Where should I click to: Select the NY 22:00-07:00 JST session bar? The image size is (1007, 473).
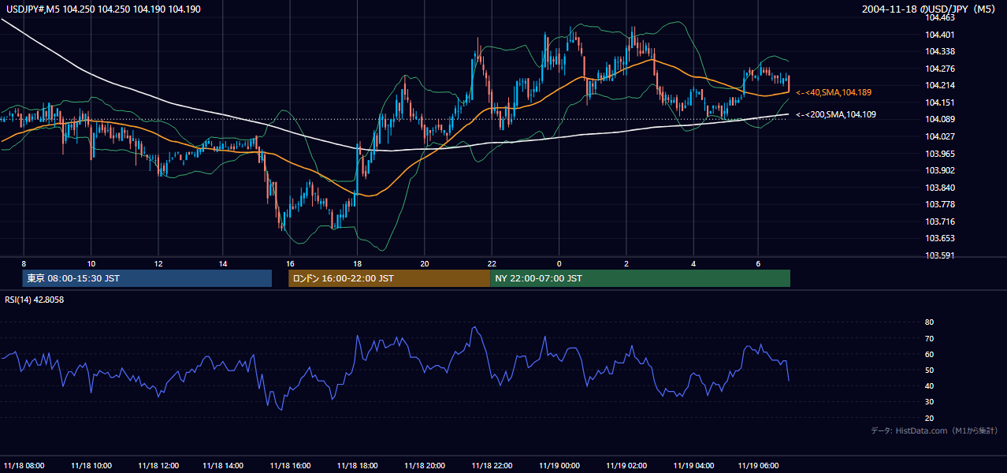[x=640, y=278]
